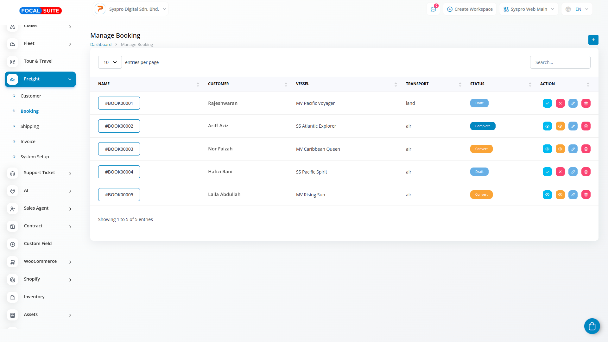
Task: Click the shopping bag floating icon
Action: pos(592,326)
